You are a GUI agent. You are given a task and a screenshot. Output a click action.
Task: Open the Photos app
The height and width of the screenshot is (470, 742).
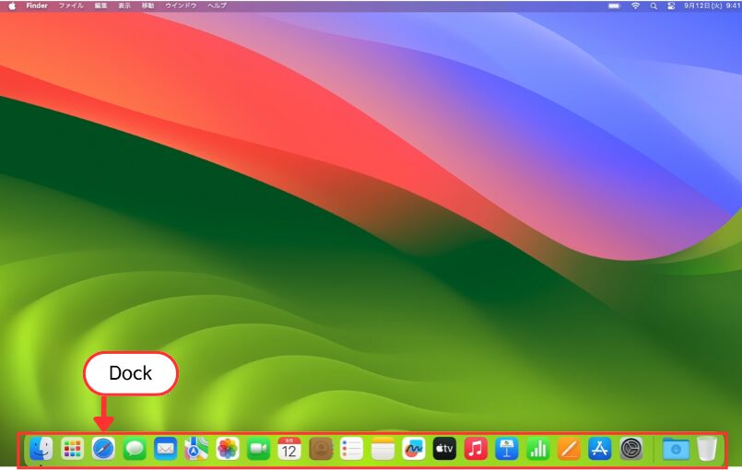click(228, 449)
